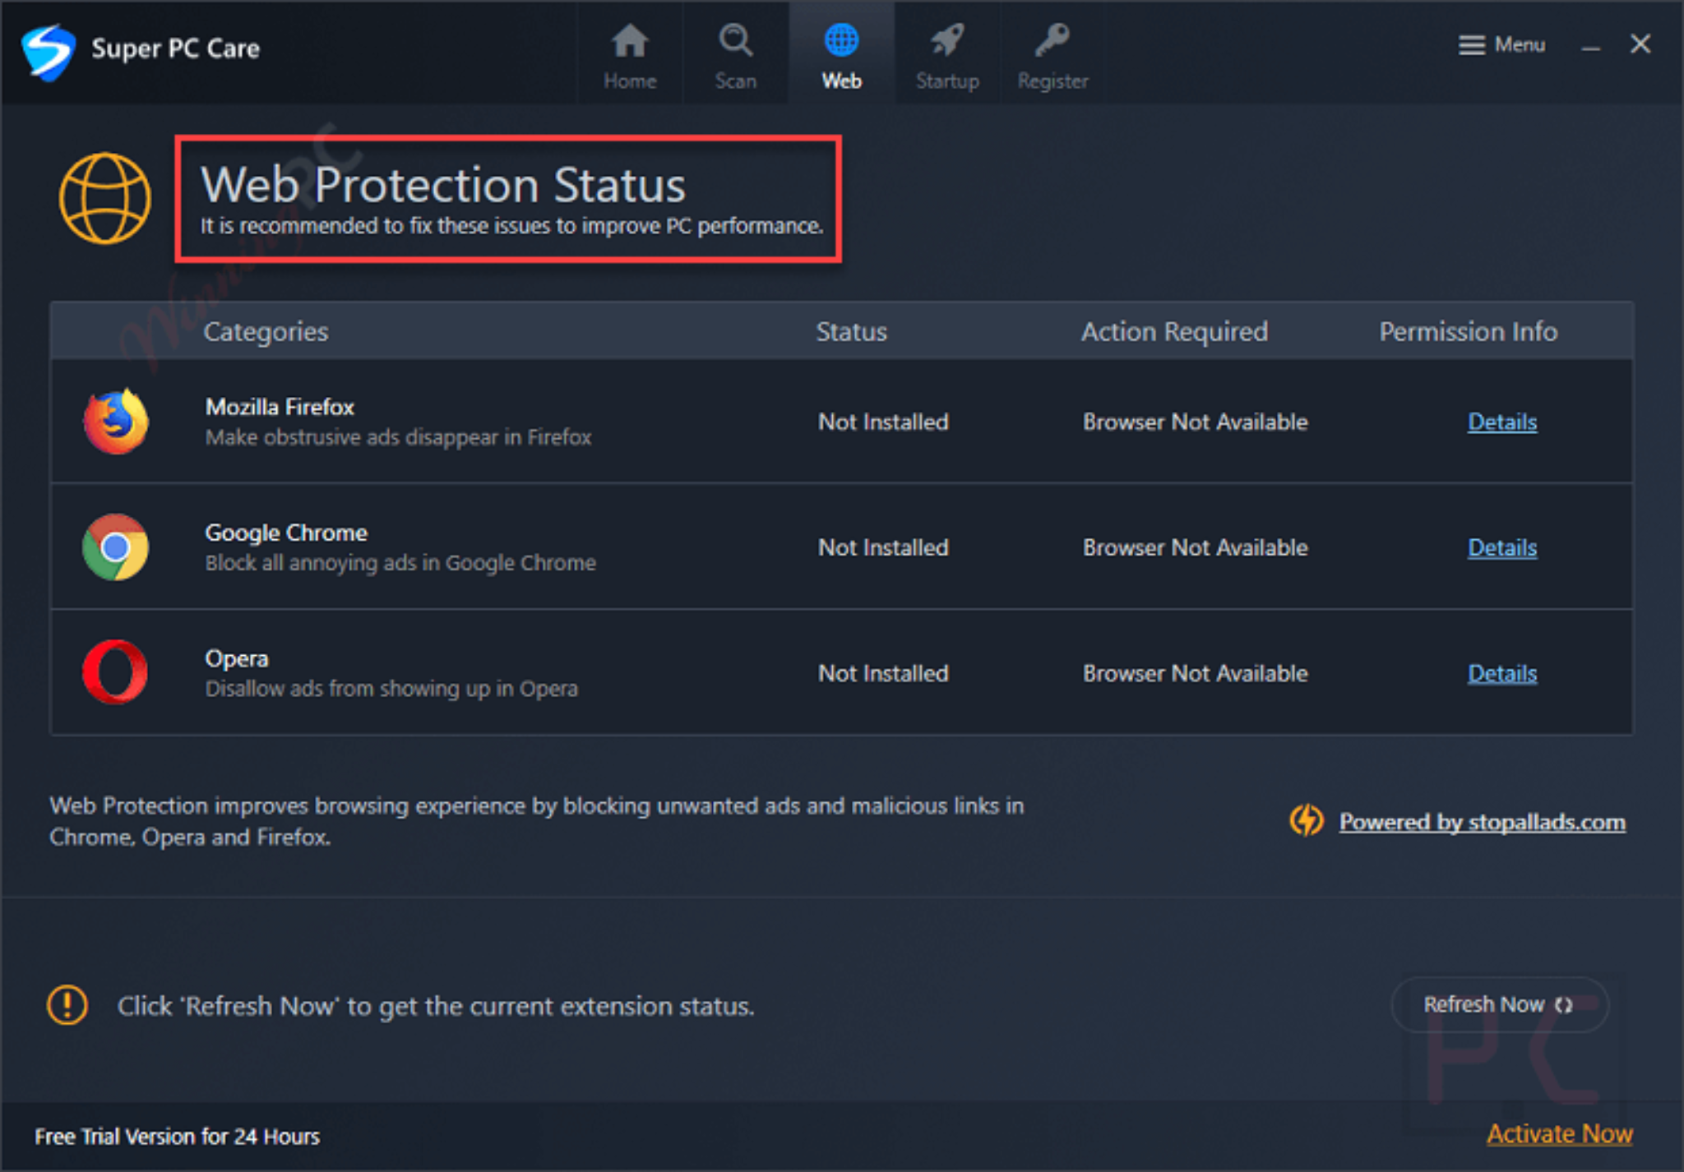Screen dimensions: 1684x1172
Task: Click the Permission Info column header
Action: click(x=1468, y=331)
